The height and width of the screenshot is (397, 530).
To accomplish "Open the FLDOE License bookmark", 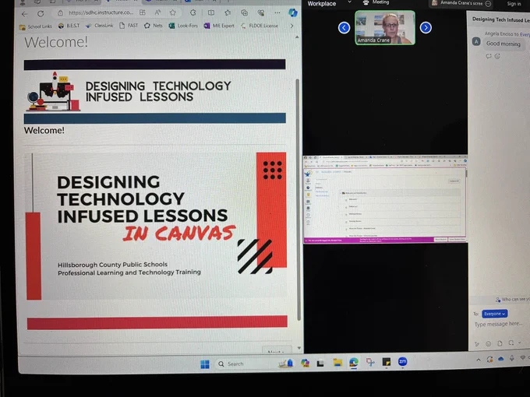I will coord(260,26).
